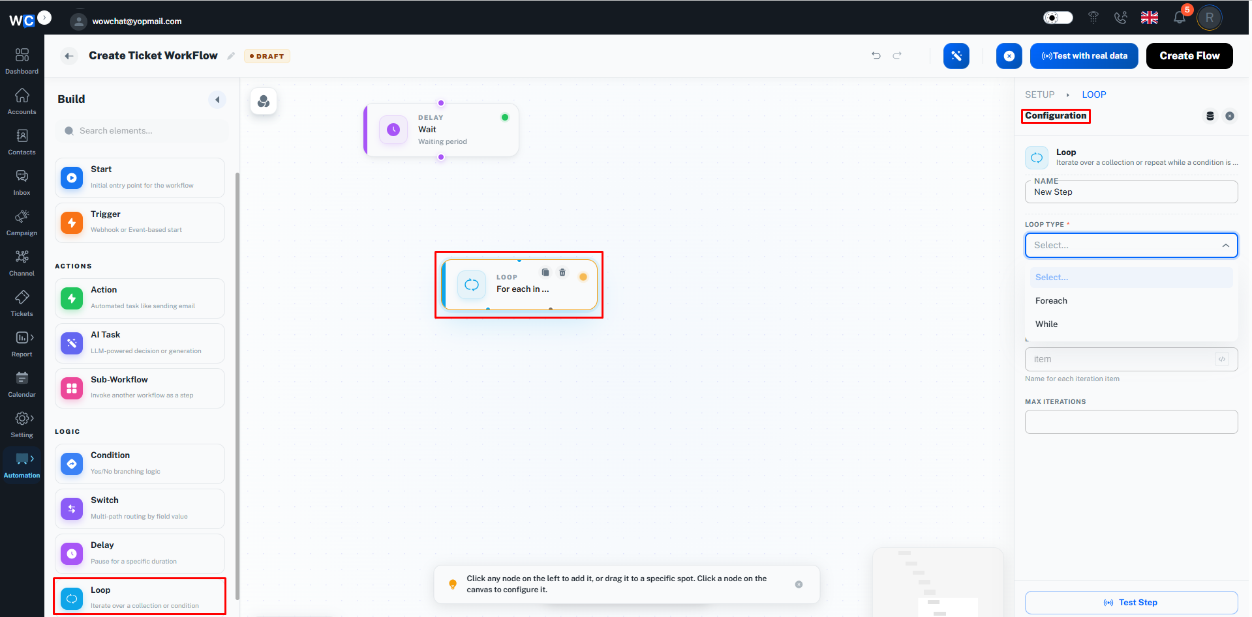The width and height of the screenshot is (1252, 617).
Task: Change language via UK flag
Action: [1150, 18]
